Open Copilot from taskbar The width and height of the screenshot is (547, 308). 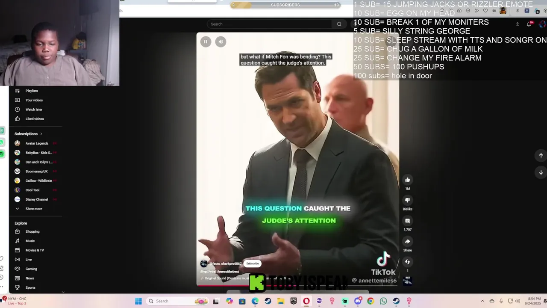tap(229, 301)
